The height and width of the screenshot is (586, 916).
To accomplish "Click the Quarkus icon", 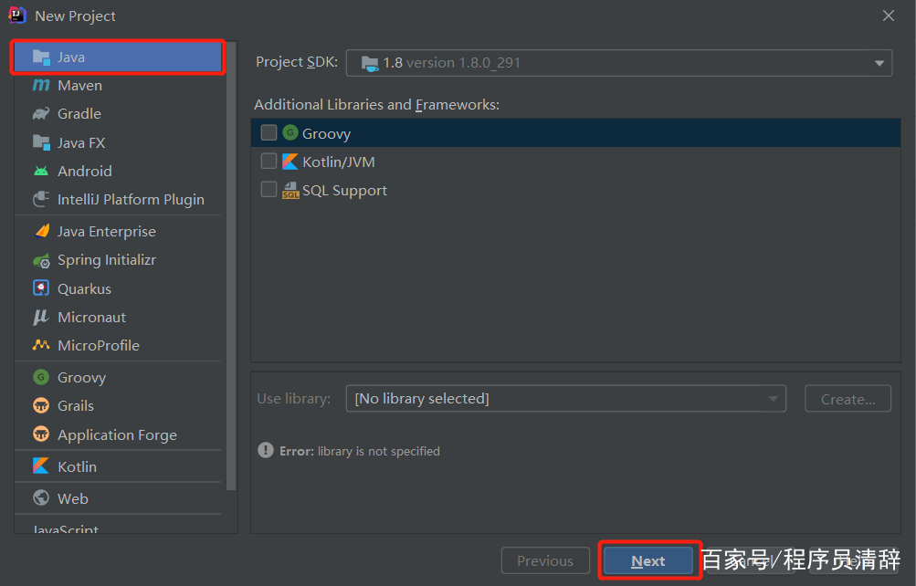I will pyautogui.click(x=41, y=288).
